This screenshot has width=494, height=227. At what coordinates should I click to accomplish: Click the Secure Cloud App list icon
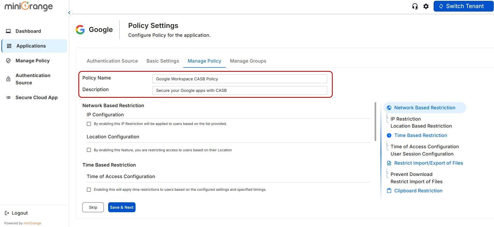8,97
